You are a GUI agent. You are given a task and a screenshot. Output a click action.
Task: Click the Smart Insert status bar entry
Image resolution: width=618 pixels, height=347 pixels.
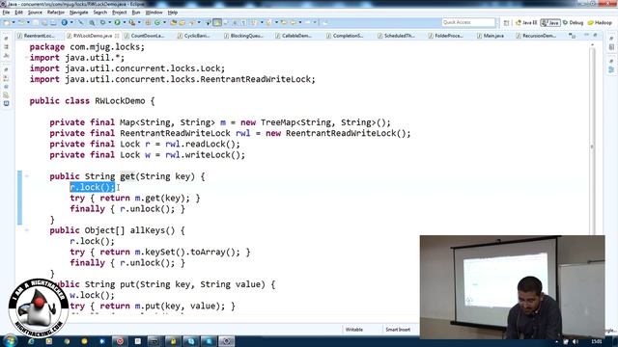pyautogui.click(x=398, y=330)
